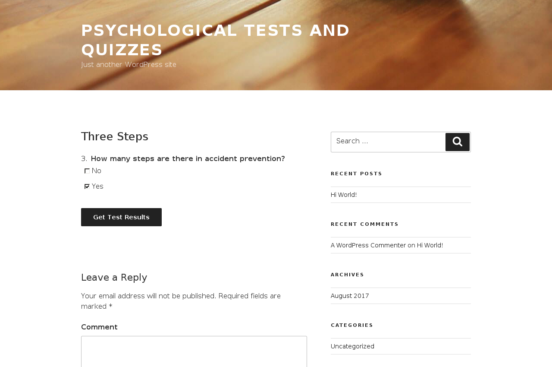This screenshot has width=552, height=367.
Task: Click the accident prevention question text
Action: coord(188,158)
